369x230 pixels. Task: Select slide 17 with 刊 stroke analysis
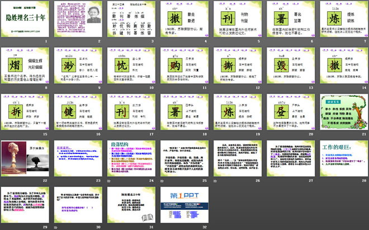coord(131,112)
